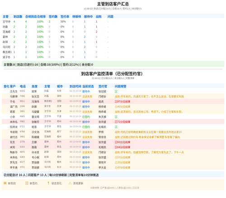This screenshot has width=226, height=198.
Task: Click the defeat note in 陶新华 row
Action: (x=149, y=152)
